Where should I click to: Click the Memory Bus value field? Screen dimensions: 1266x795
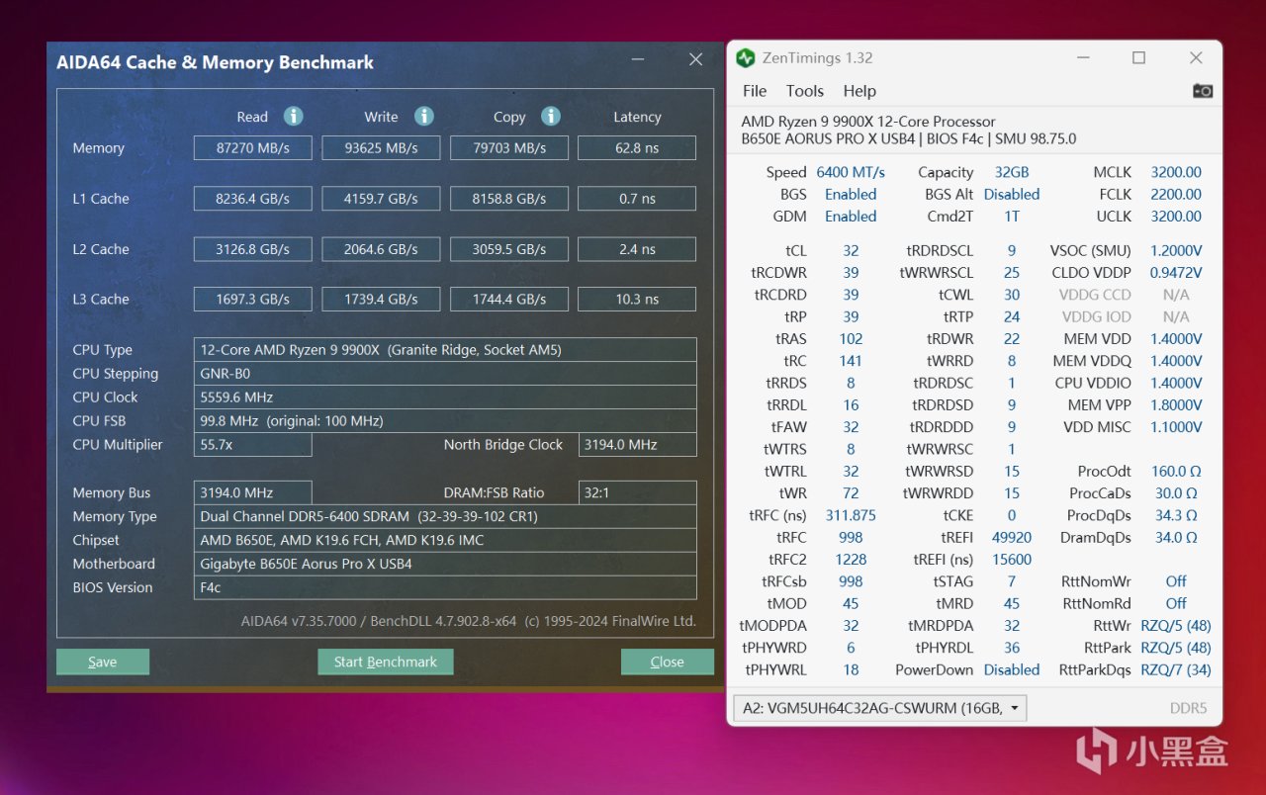tap(253, 492)
